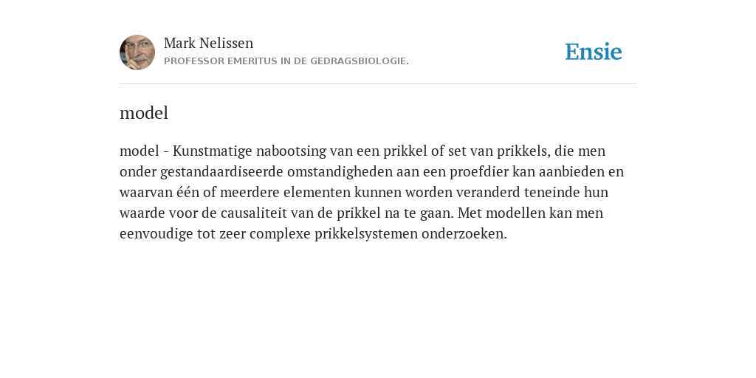Select the Professor Emeritus subtitle text
This screenshot has width=756, height=378.
pos(286,61)
